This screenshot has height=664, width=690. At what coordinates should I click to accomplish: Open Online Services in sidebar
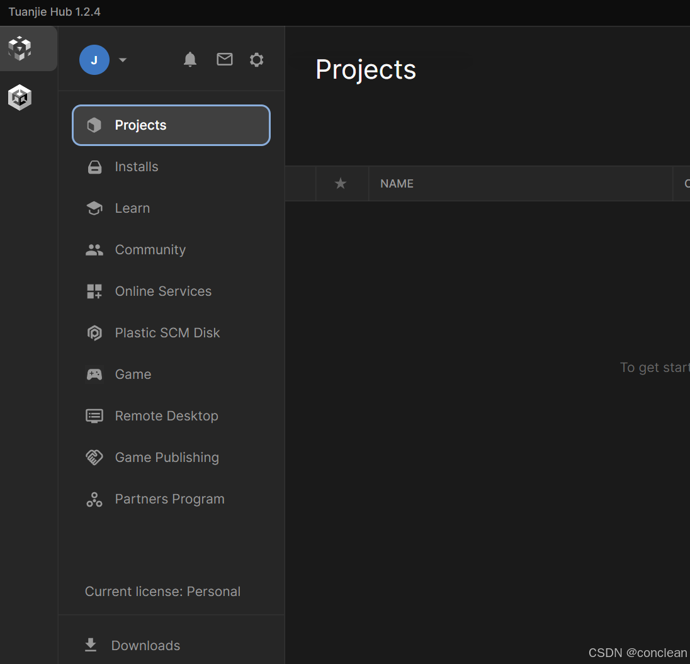tap(171, 291)
